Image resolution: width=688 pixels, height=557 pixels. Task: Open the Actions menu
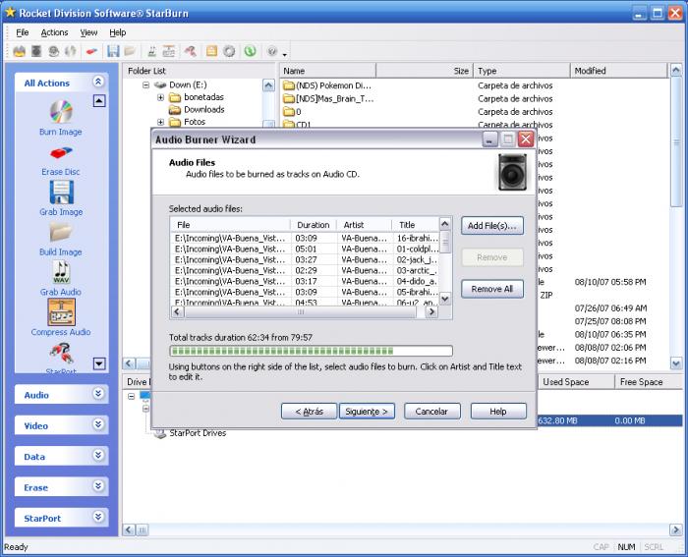pos(54,32)
